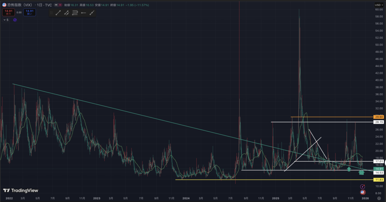386x202 pixels.
Task: Click the red sell button at 14.91
Action: click(9, 12)
